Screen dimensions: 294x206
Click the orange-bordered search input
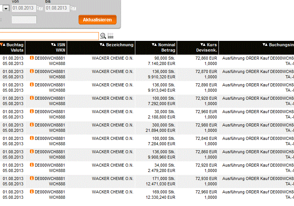(49, 36)
